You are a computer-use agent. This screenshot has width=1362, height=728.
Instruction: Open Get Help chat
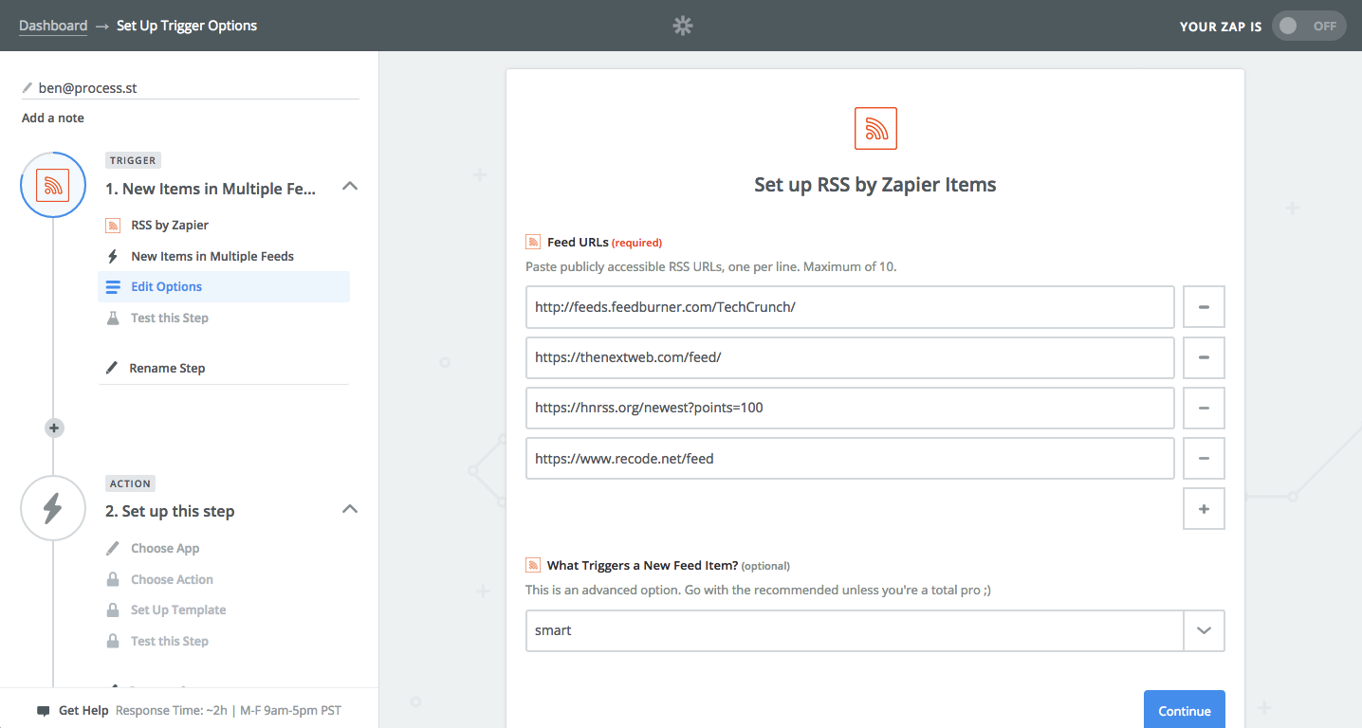(x=83, y=710)
